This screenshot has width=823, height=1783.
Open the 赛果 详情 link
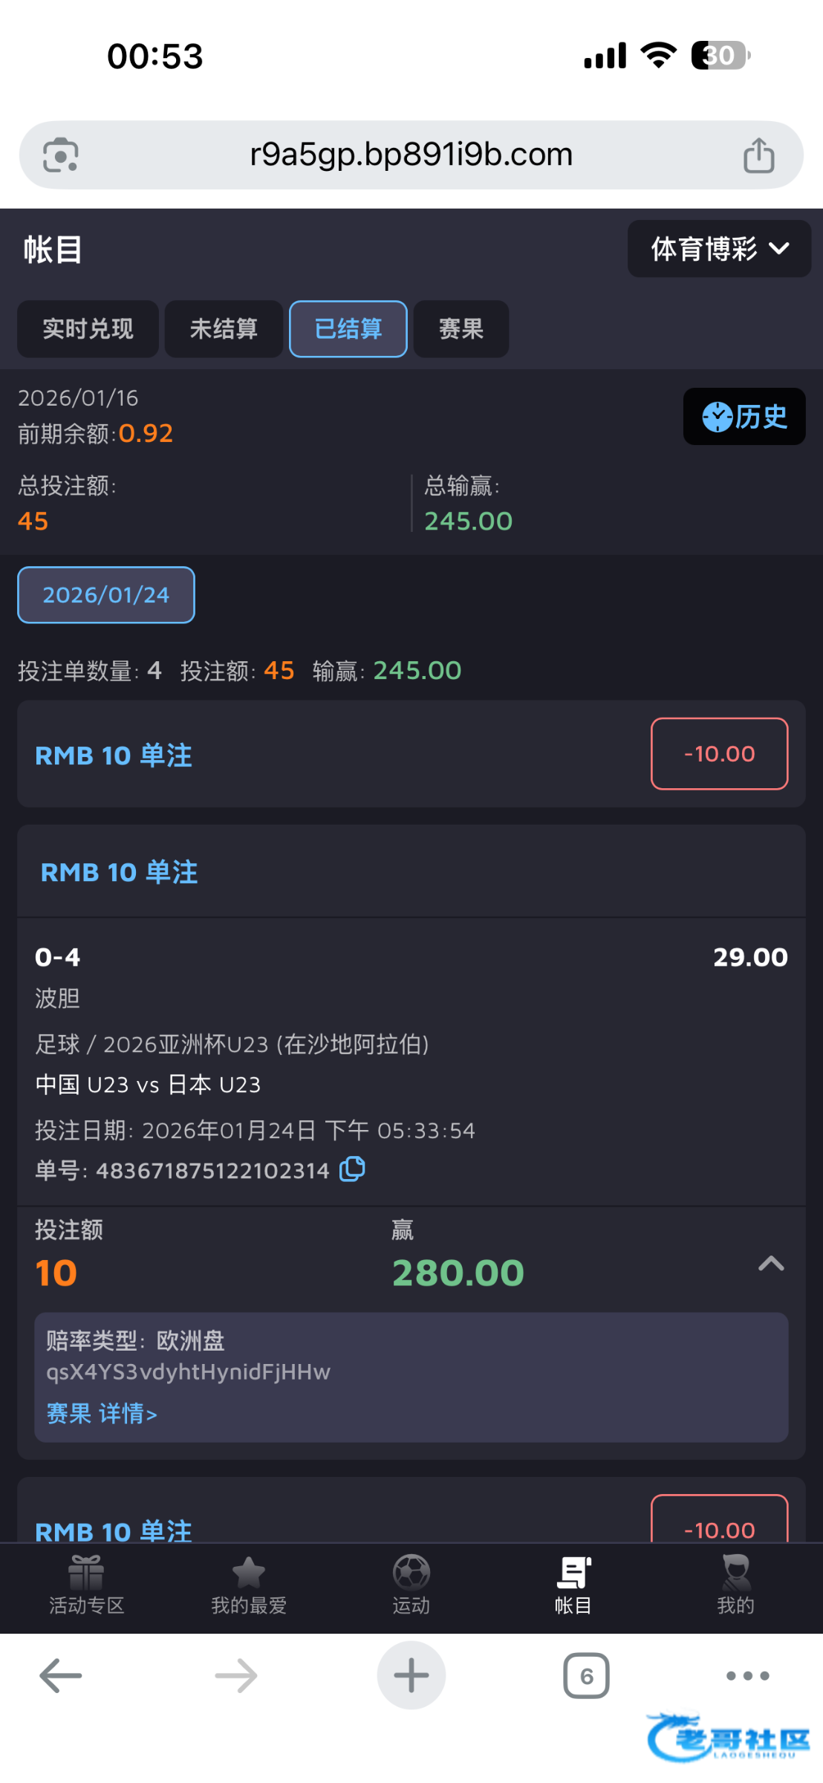pos(102,1413)
